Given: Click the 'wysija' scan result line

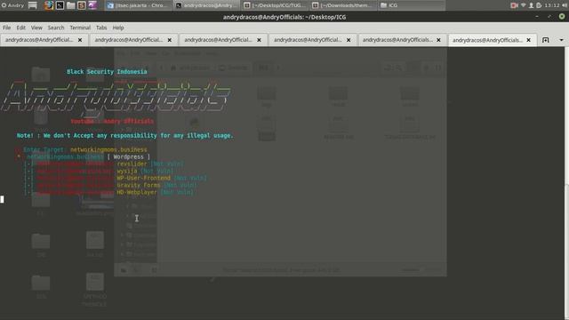Looking at the screenshot, I should (99, 171).
